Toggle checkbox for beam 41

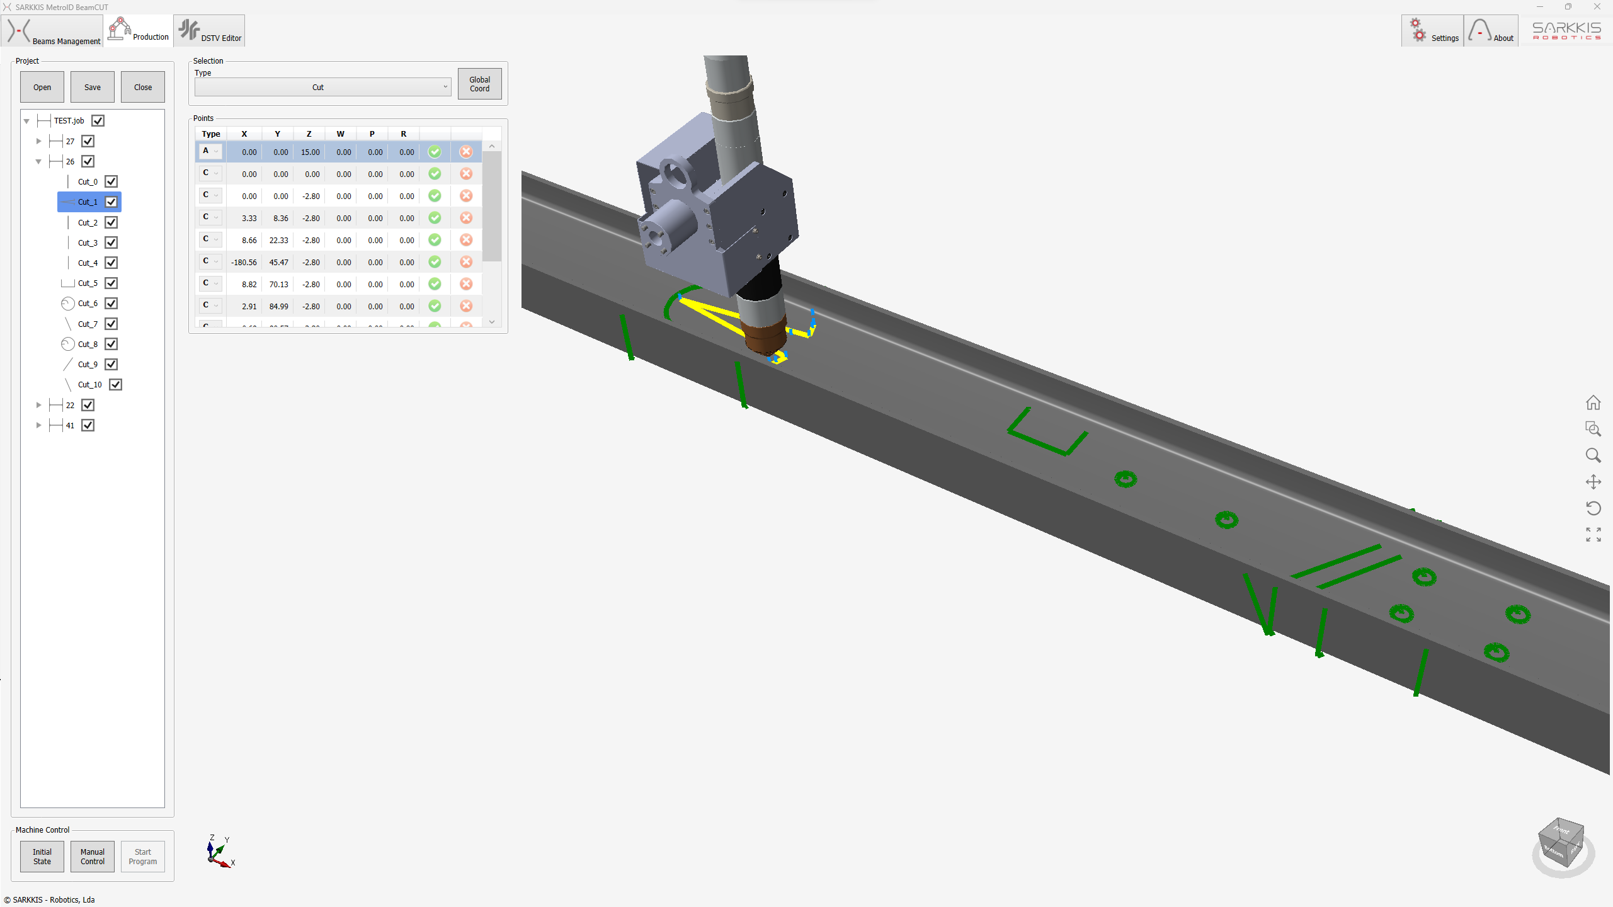pos(88,425)
